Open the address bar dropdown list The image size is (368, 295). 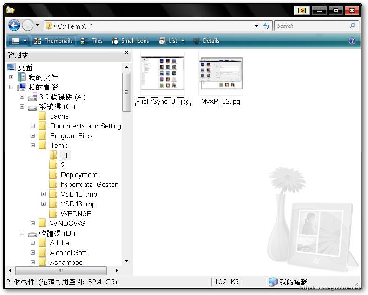tap(257, 26)
